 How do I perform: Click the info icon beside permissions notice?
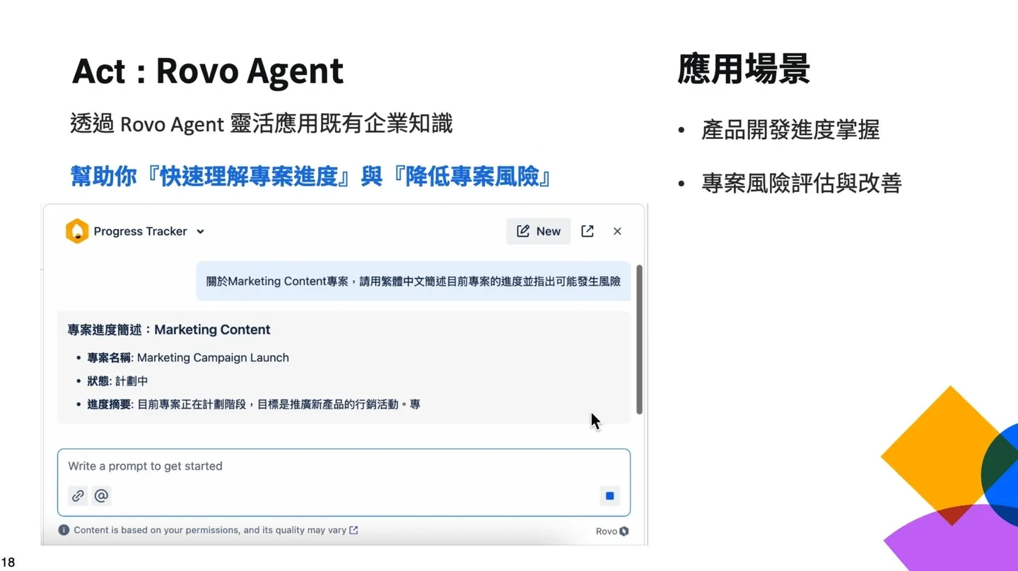(64, 530)
